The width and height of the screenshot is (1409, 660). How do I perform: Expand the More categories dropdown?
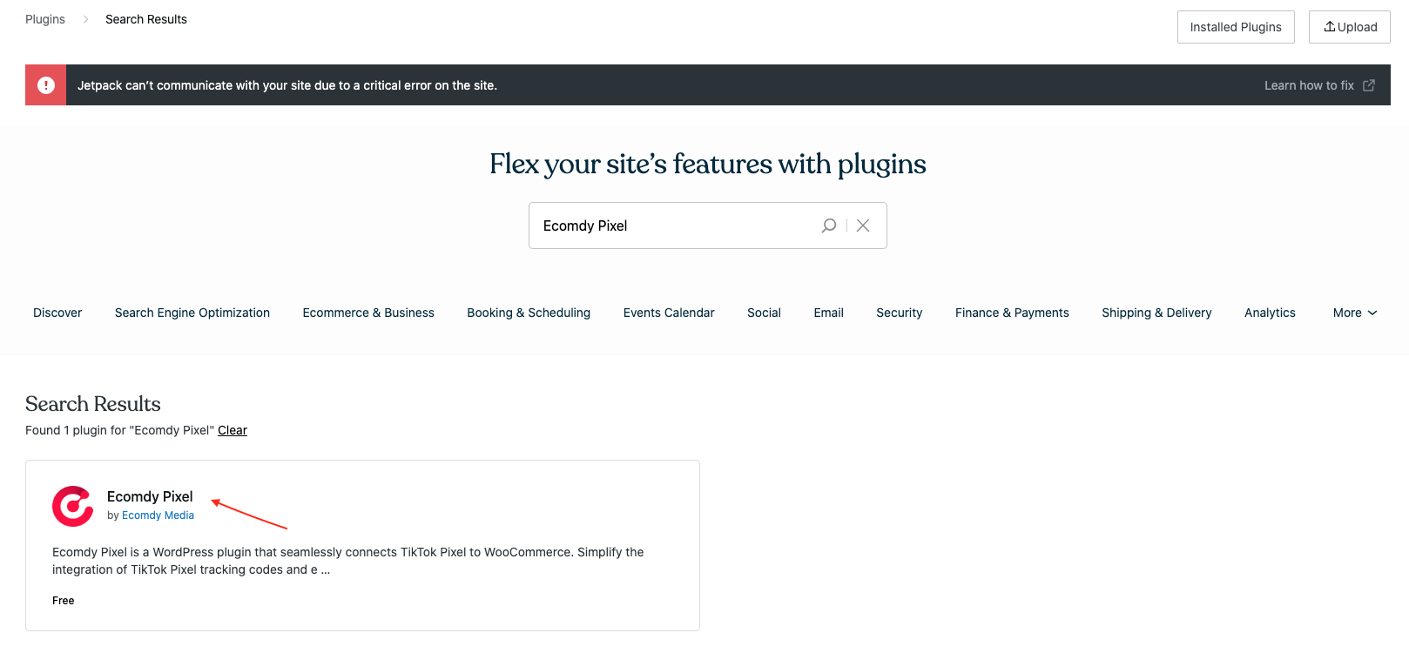pos(1355,313)
